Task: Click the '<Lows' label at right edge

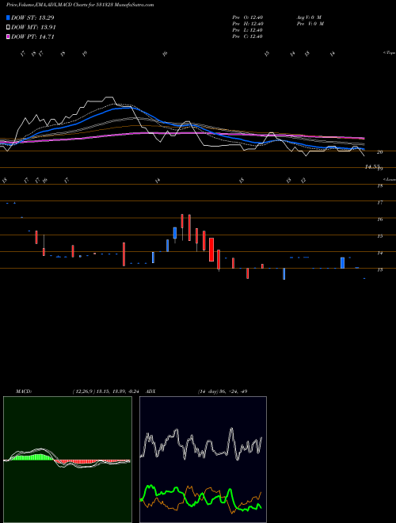Action: pyautogui.click(x=389, y=179)
